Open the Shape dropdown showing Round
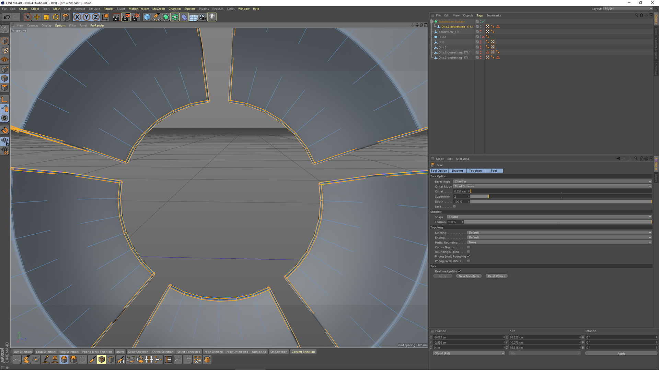659x370 pixels. coord(549,217)
